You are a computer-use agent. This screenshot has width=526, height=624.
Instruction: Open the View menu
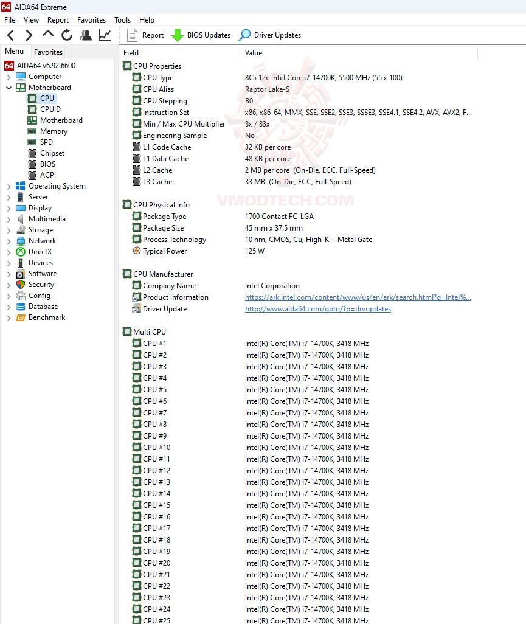click(x=31, y=20)
